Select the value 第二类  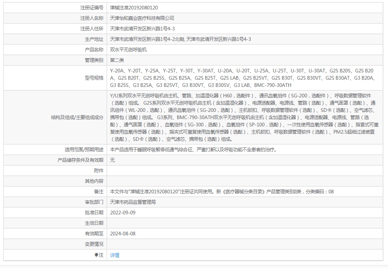117,60
